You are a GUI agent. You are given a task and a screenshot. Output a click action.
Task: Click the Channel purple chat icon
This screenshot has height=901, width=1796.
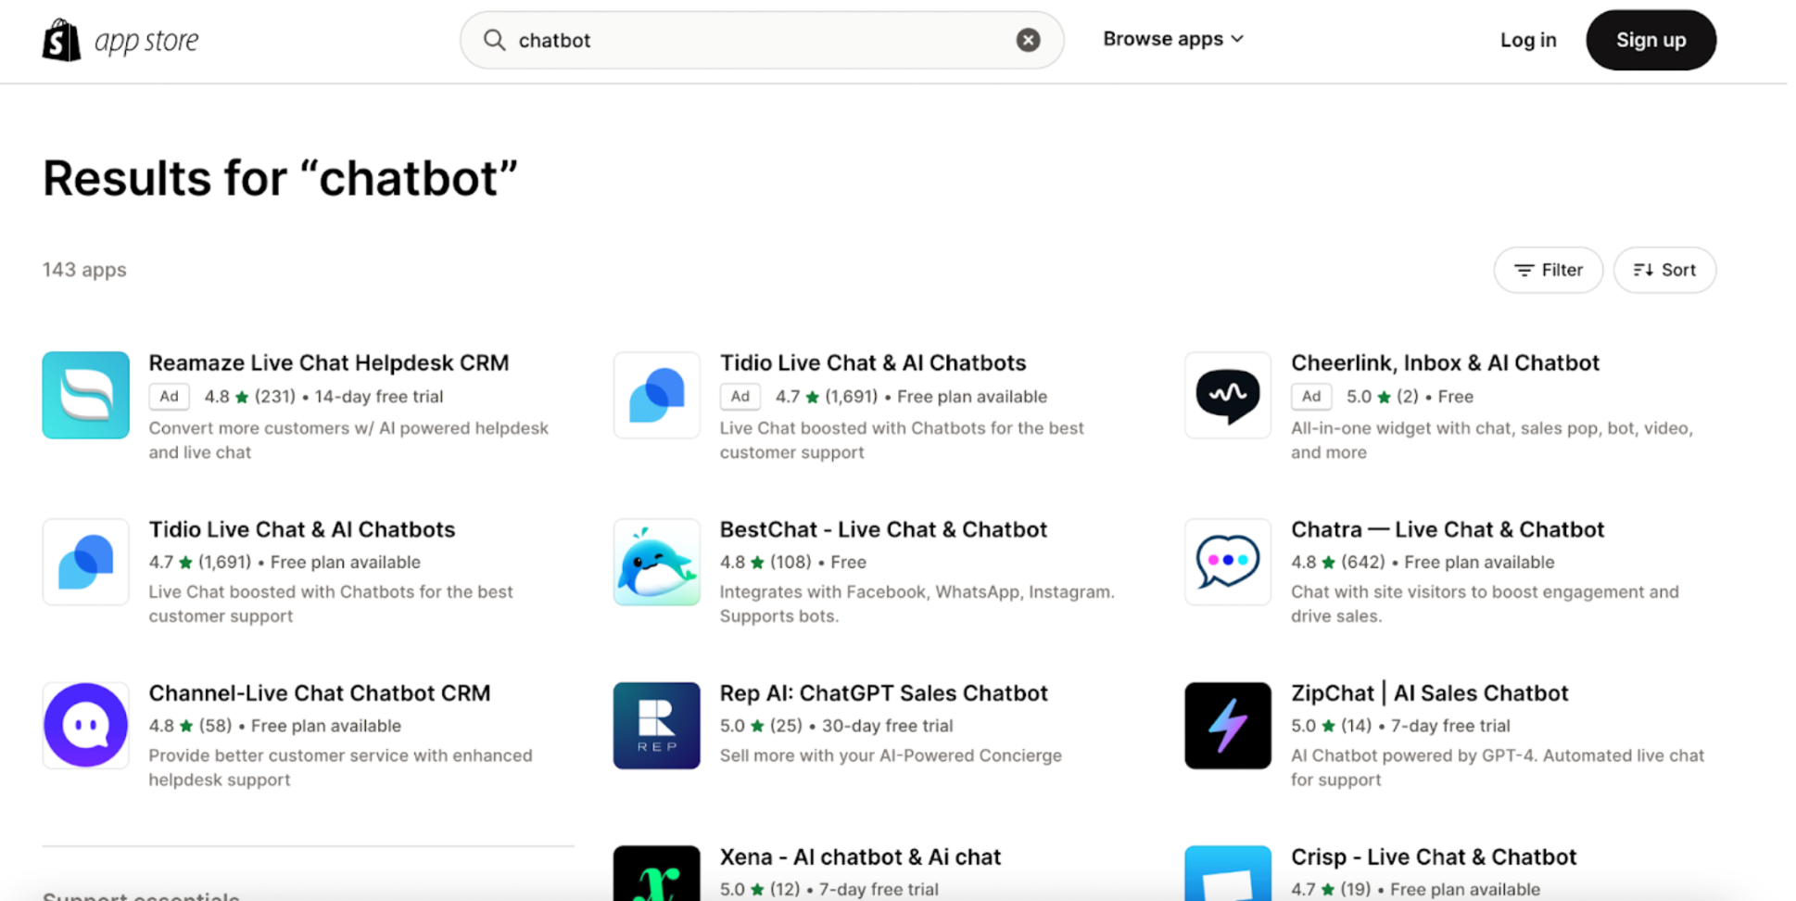[85, 726]
